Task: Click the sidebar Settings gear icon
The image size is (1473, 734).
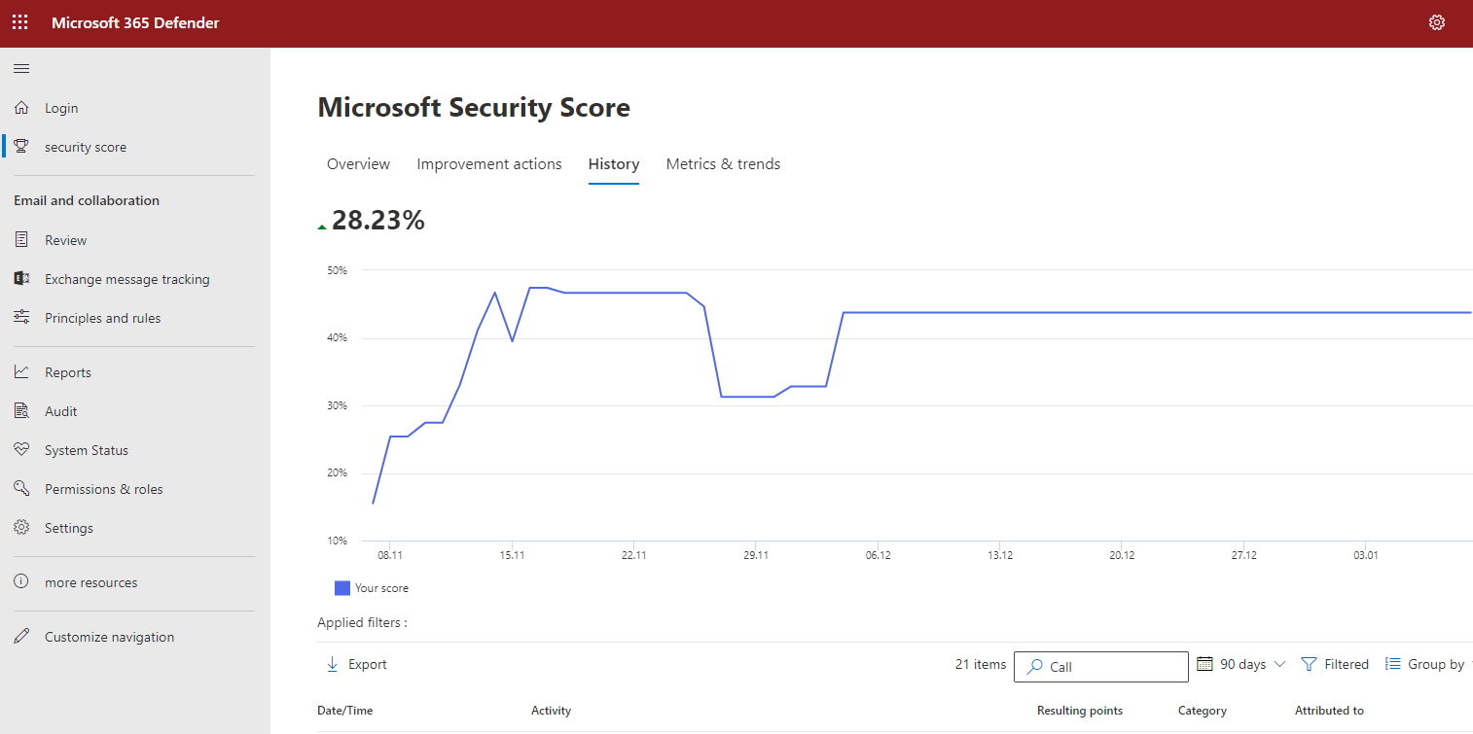Action: (x=21, y=528)
